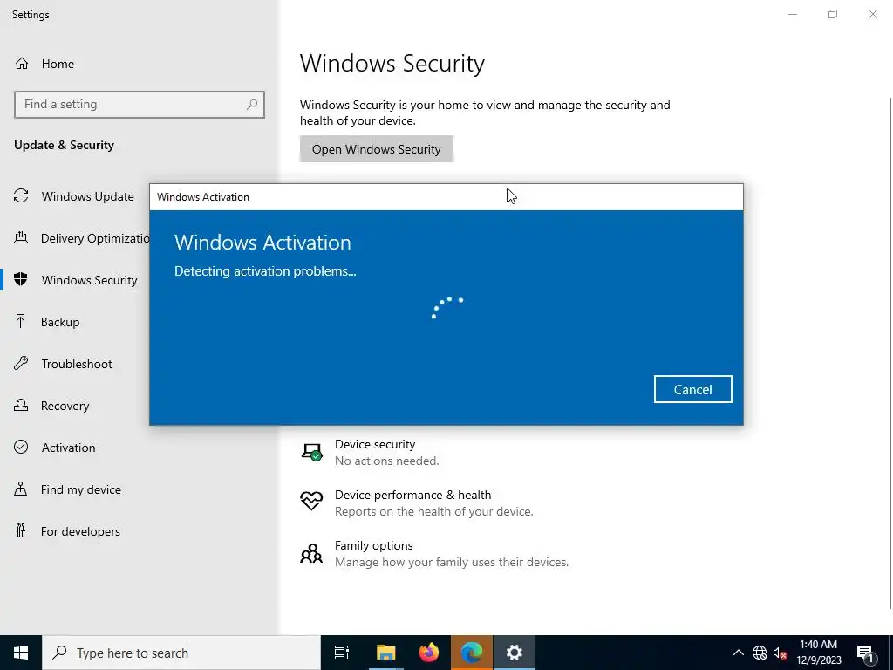Click the Activation checkmark circle icon
Image resolution: width=893 pixels, height=670 pixels.
(21, 448)
